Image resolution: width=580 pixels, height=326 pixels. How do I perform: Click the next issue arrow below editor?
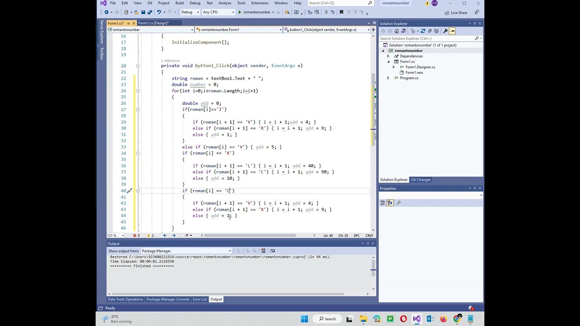pos(174,235)
